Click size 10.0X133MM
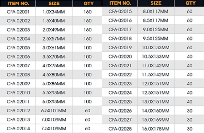 pyautogui.click(x=156, y=48)
